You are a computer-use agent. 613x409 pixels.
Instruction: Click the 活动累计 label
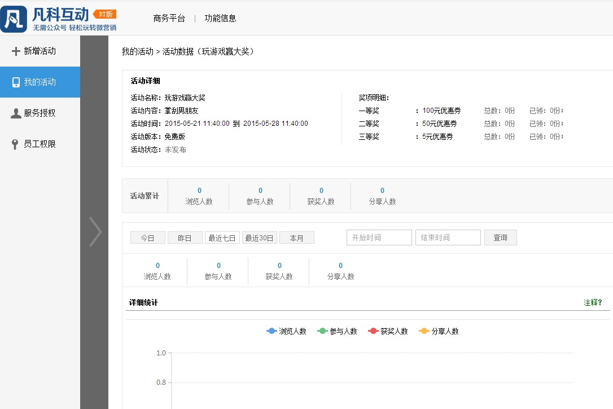[145, 196]
